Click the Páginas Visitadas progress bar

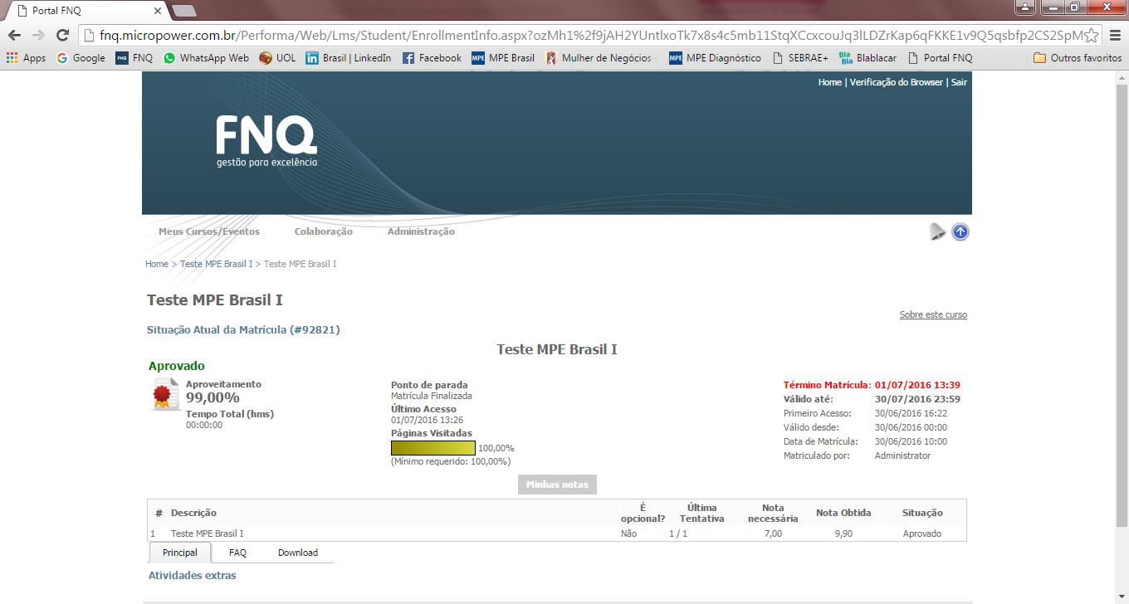[x=433, y=448]
